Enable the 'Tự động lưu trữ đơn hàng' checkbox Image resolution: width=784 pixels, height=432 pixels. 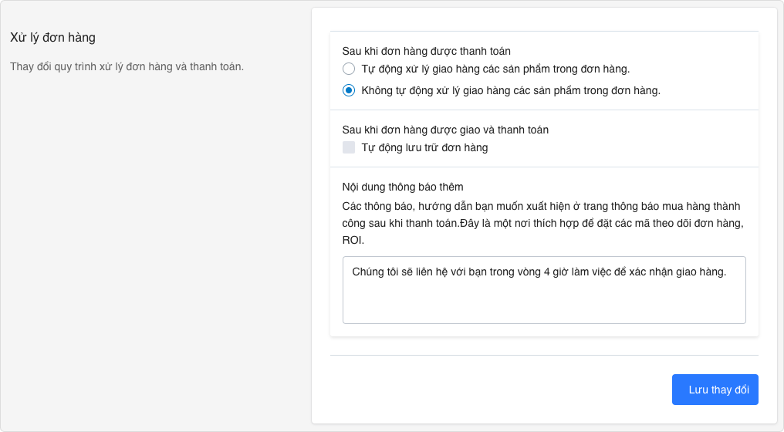349,147
